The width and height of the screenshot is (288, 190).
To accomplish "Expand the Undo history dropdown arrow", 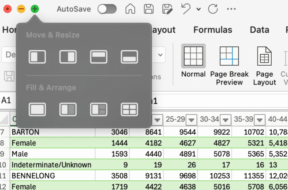I will [199, 9].
